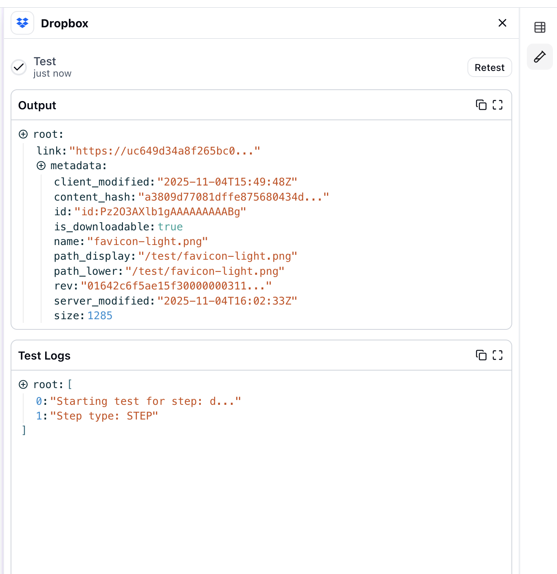Click the truncated link URL value
557x574 pixels.
pos(164,151)
